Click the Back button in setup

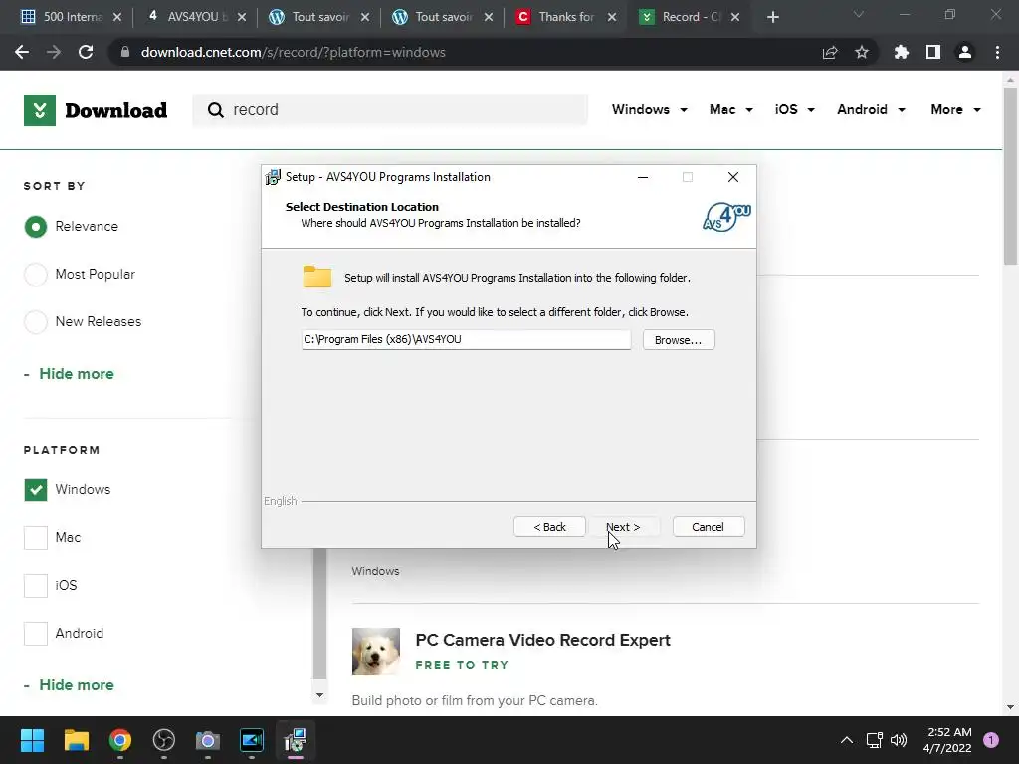pos(549,527)
